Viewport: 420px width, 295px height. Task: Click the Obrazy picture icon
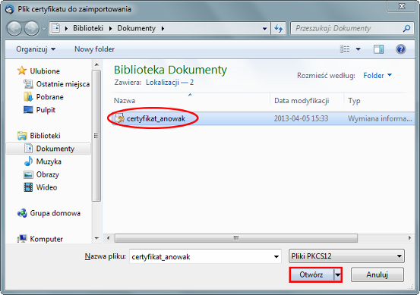(x=28, y=174)
